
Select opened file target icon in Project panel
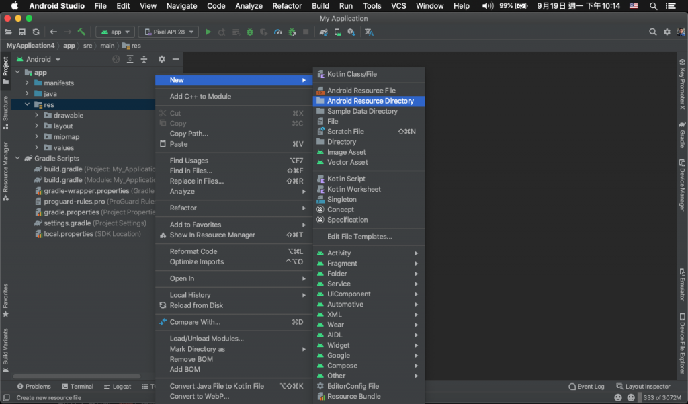(116, 59)
